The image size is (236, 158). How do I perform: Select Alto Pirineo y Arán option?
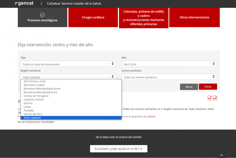coord(35,81)
